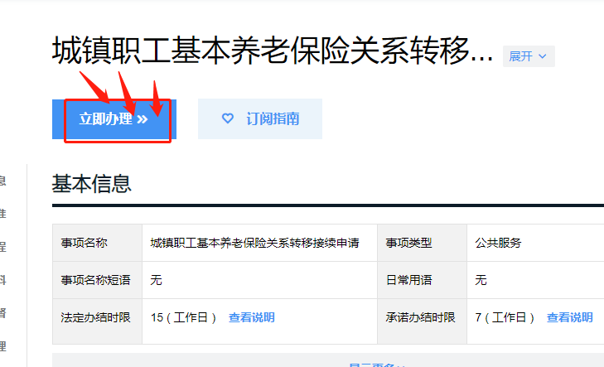Click the 立即办理 button

click(114, 119)
